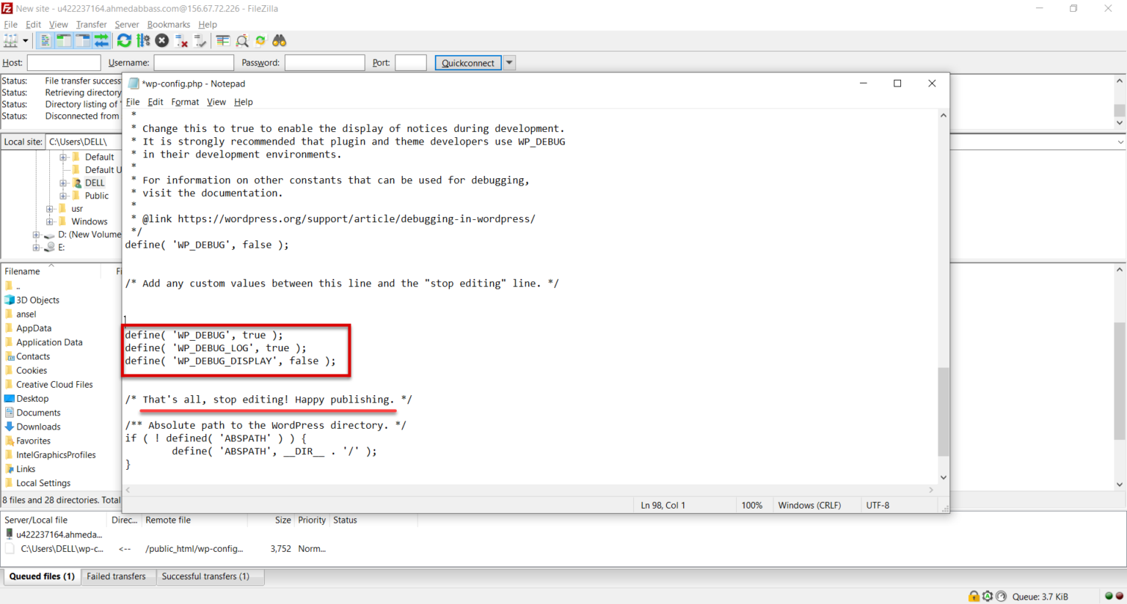
Task: Expand the Windows folder in the tree
Action: click(x=50, y=221)
